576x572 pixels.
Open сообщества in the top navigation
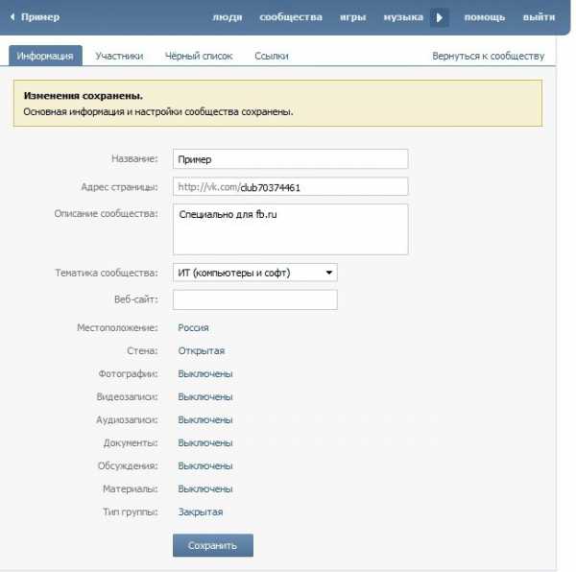click(291, 17)
